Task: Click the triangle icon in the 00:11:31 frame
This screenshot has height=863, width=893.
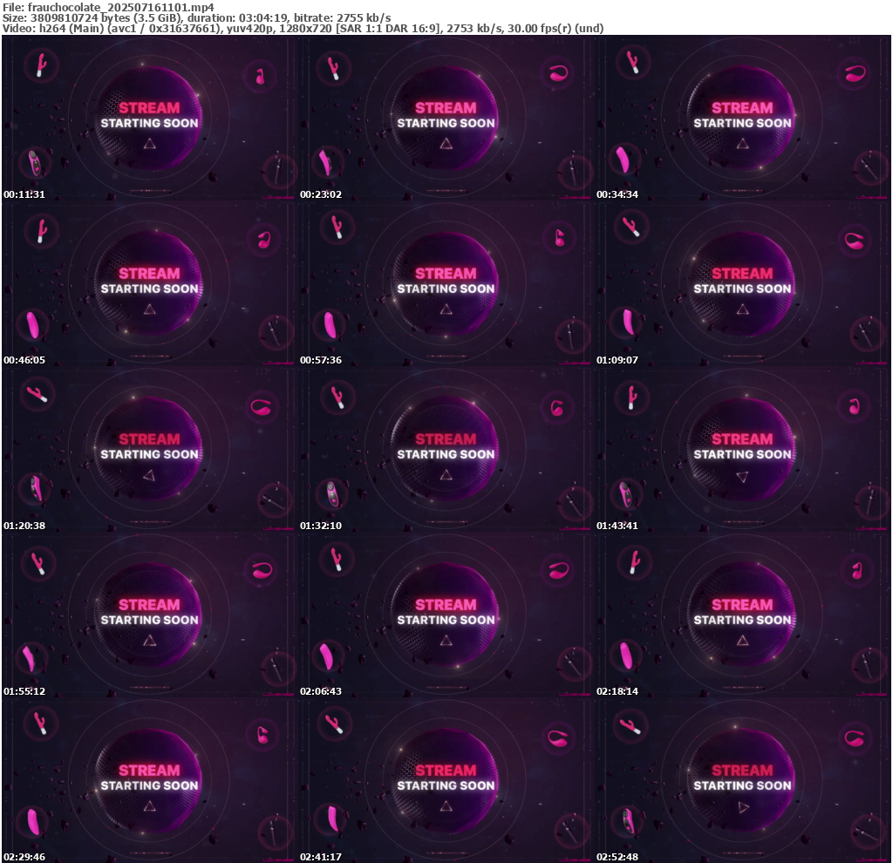Action: 150,144
